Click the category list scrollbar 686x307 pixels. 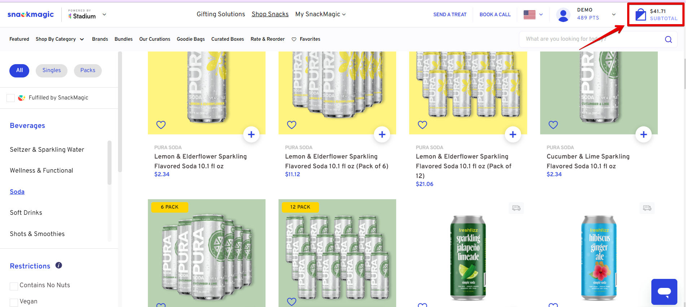coord(109,163)
